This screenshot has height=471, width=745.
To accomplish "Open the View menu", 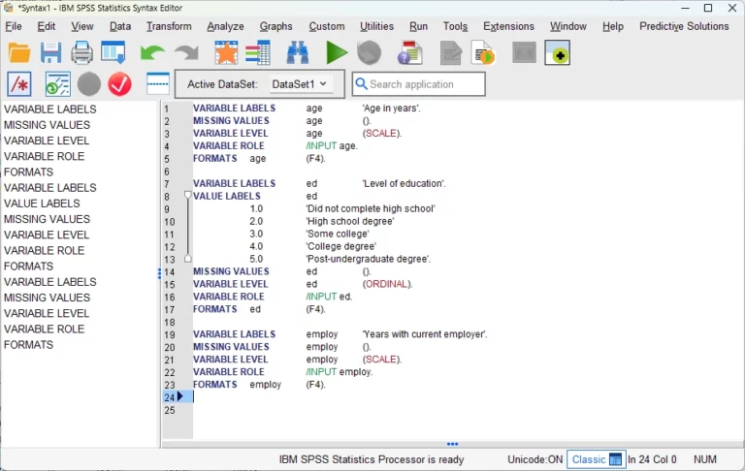I will click(x=82, y=26).
